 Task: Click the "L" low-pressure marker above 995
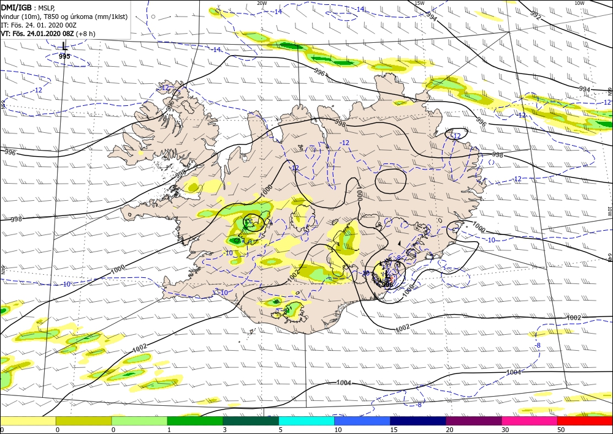(64, 47)
